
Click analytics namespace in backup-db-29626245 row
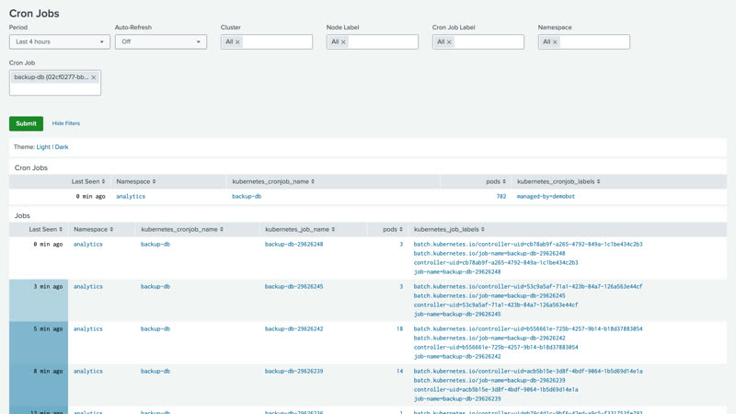[87, 286]
